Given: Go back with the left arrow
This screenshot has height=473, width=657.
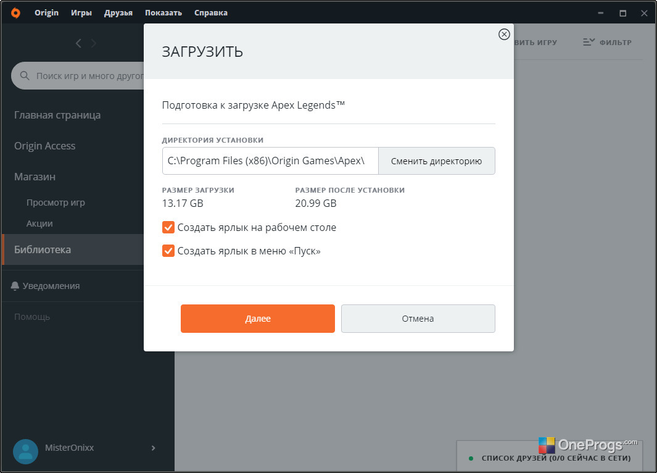Looking at the screenshot, I should tap(78, 43).
